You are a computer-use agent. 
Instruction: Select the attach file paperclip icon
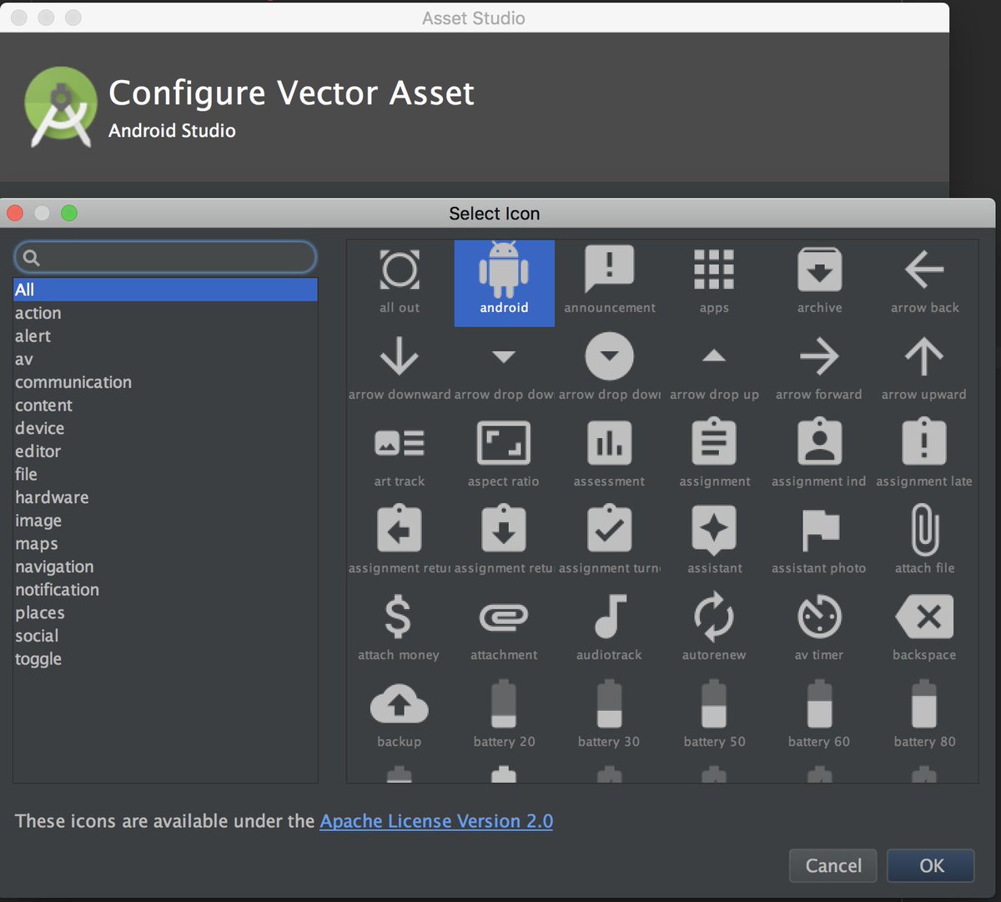click(924, 530)
